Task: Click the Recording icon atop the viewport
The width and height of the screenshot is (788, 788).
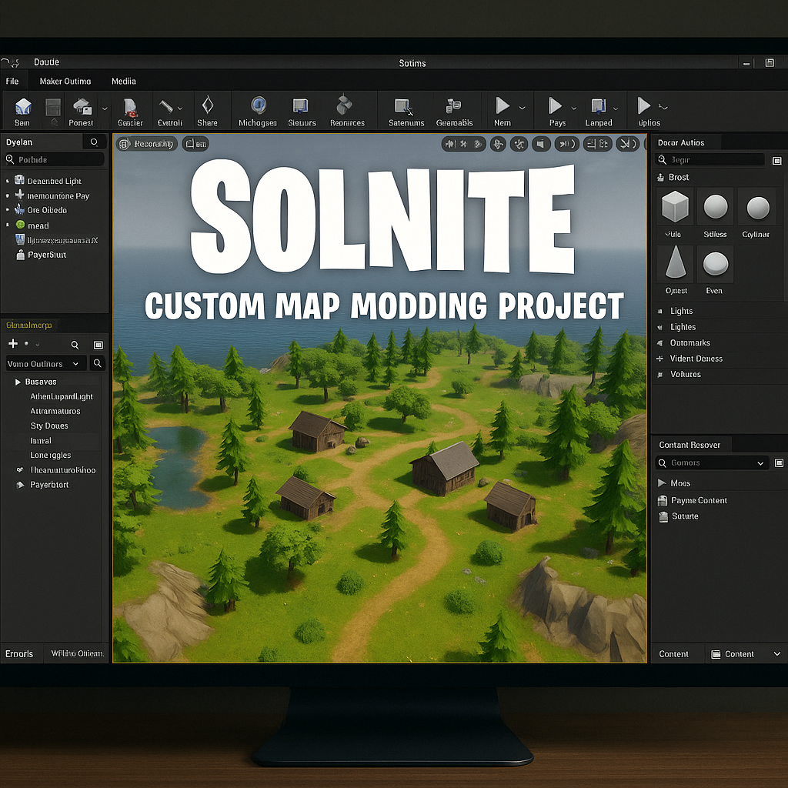Action: pos(145,143)
